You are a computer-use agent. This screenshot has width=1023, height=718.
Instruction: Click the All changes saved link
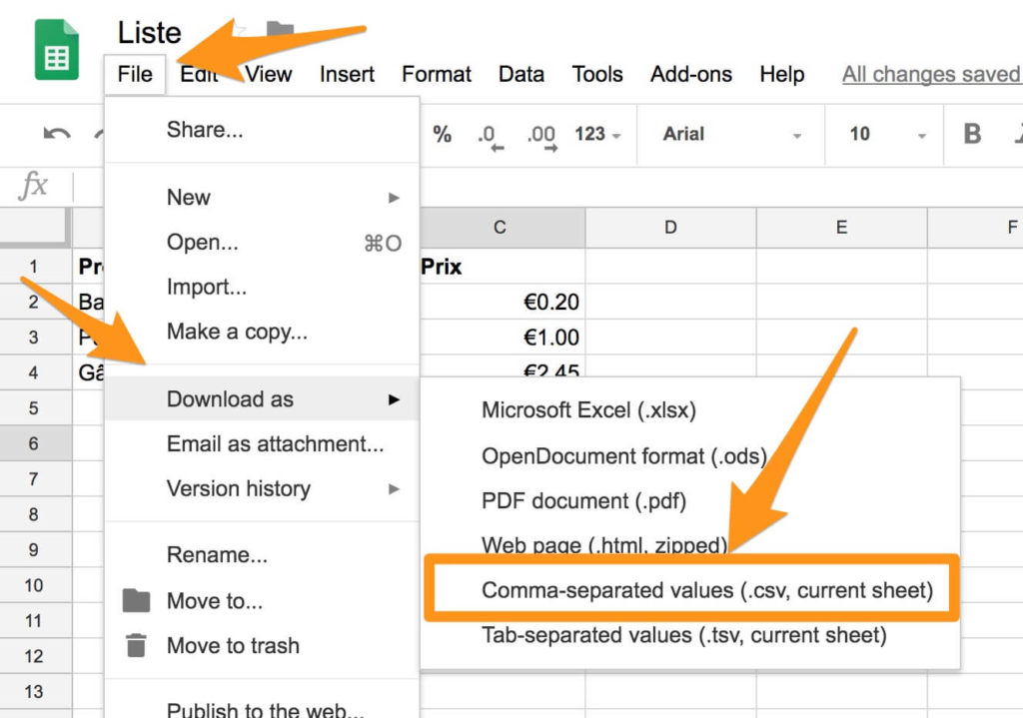tap(932, 74)
